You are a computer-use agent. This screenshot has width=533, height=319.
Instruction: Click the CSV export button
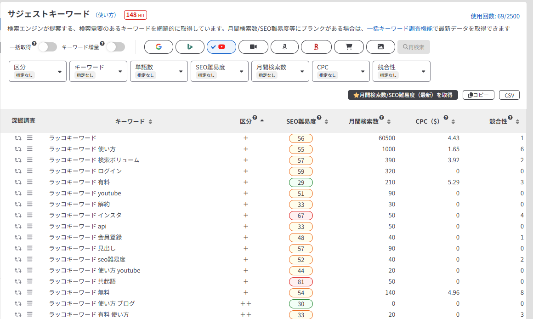509,95
